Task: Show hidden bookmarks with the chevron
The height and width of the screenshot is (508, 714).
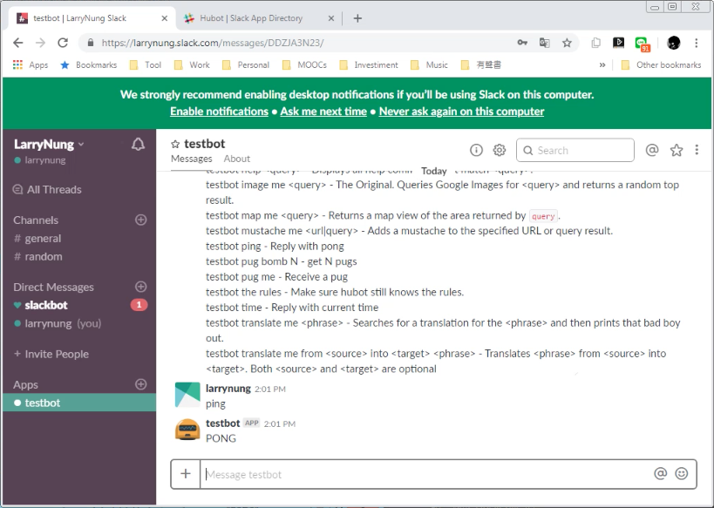Action: click(602, 64)
